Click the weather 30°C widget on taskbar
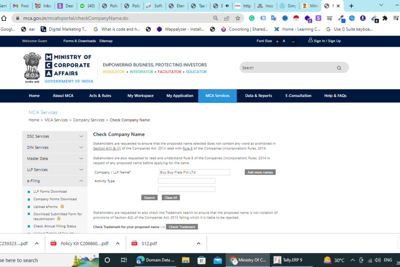This screenshot has width=400, height=267. pos(334,260)
